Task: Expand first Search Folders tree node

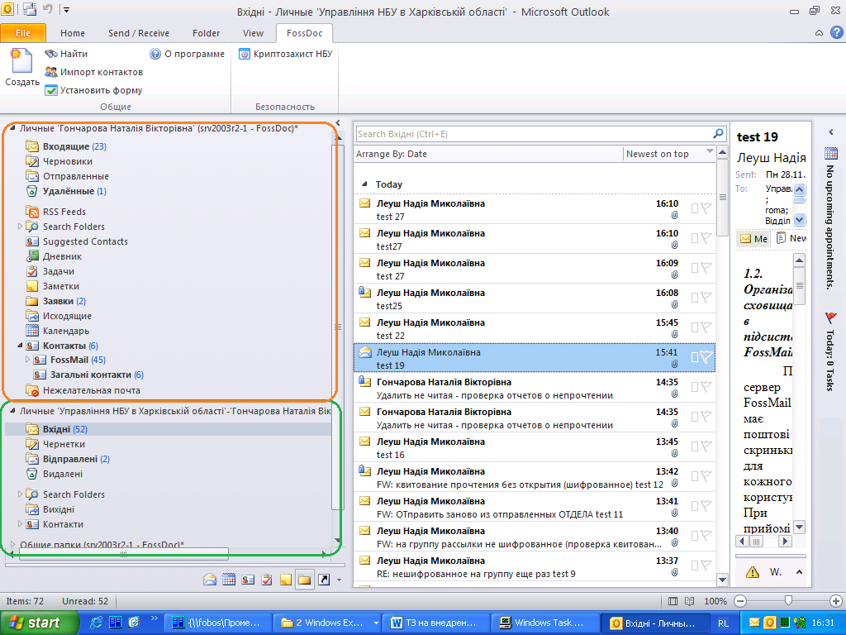Action: pos(21,227)
